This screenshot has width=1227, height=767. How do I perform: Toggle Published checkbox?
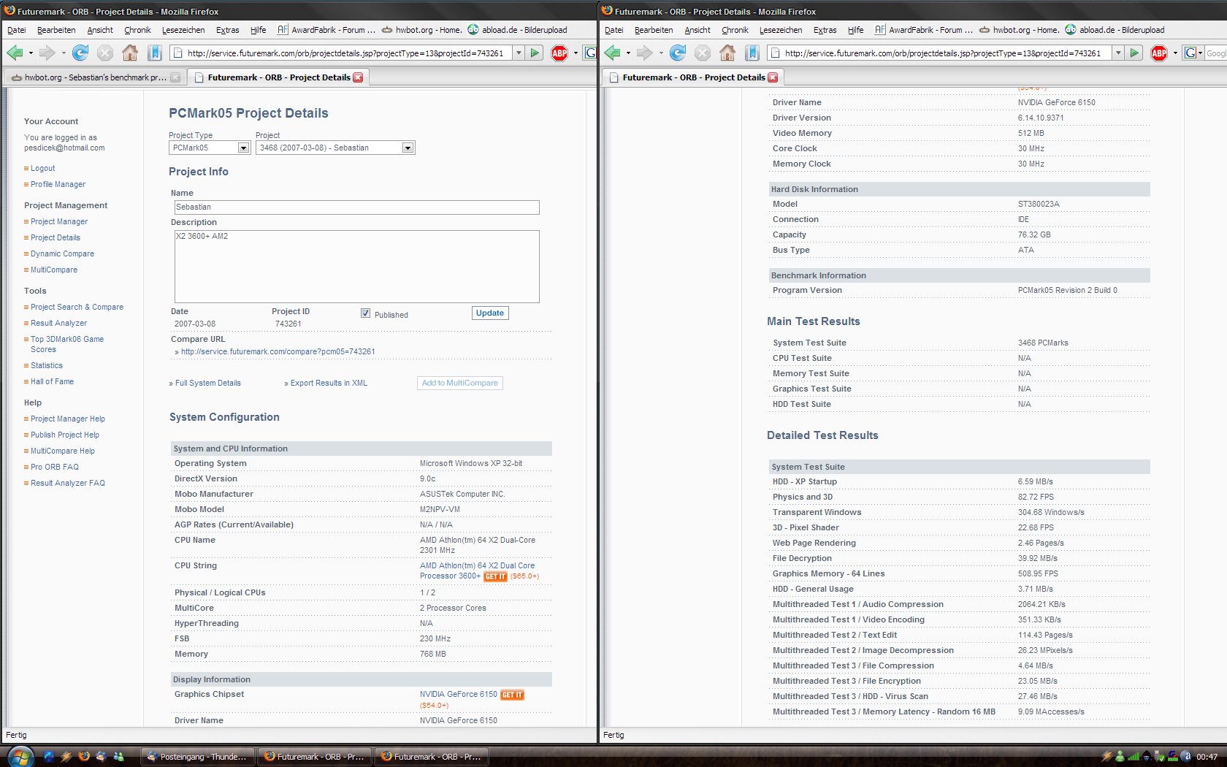pyautogui.click(x=365, y=313)
